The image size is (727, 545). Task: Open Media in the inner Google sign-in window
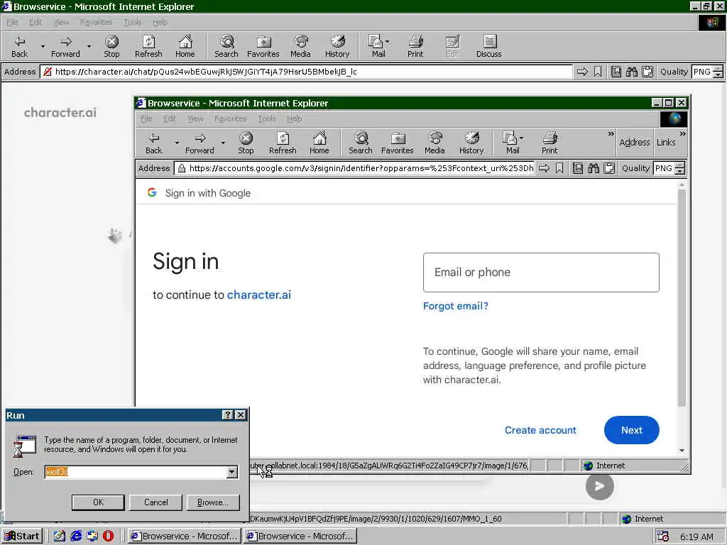tap(434, 143)
